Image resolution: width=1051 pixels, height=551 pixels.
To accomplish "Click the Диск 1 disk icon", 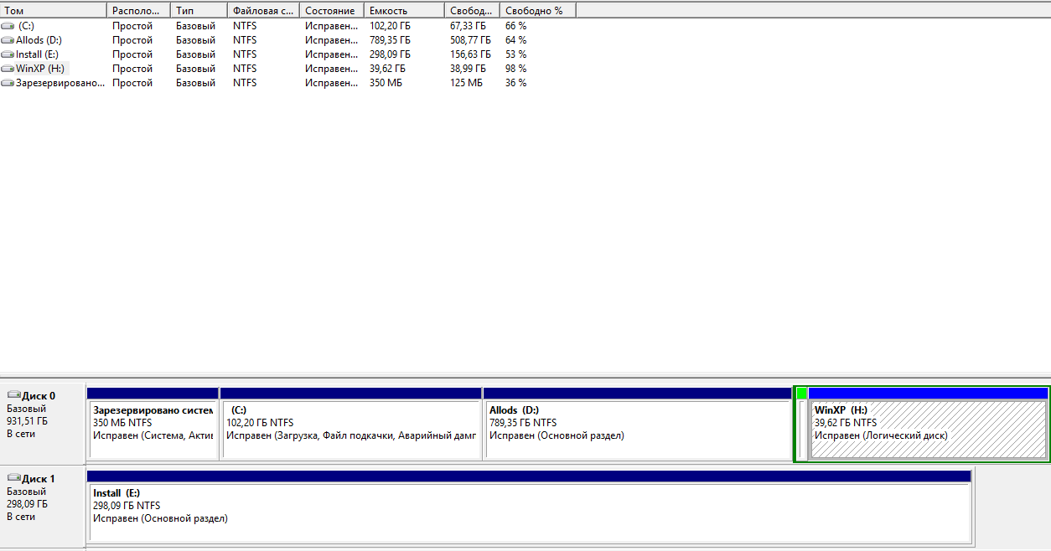I will (x=13, y=478).
